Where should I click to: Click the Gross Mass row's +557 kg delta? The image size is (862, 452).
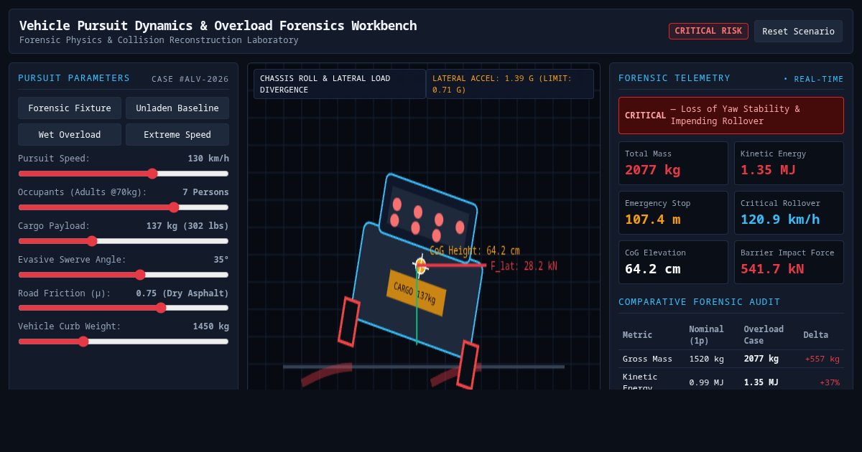click(x=822, y=359)
